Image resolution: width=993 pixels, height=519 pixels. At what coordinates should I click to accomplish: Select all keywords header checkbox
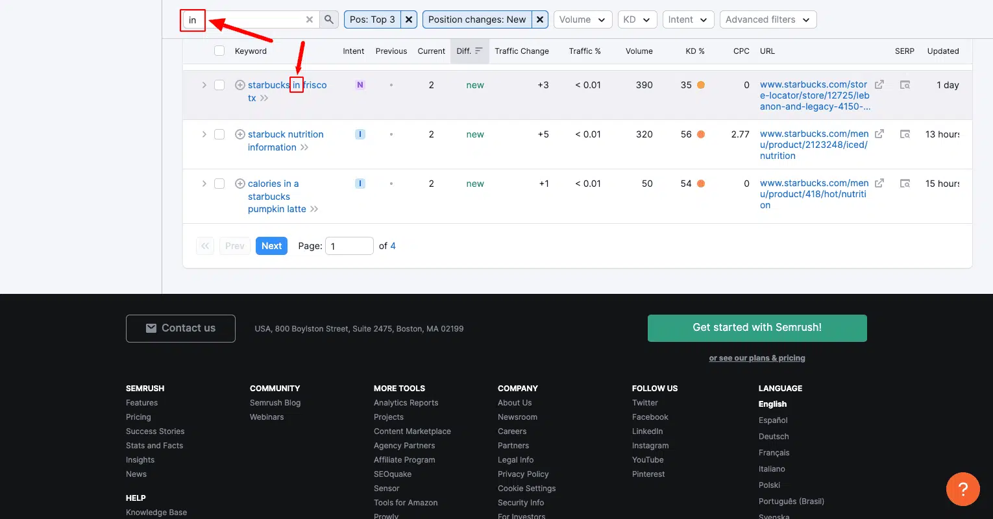click(x=219, y=51)
